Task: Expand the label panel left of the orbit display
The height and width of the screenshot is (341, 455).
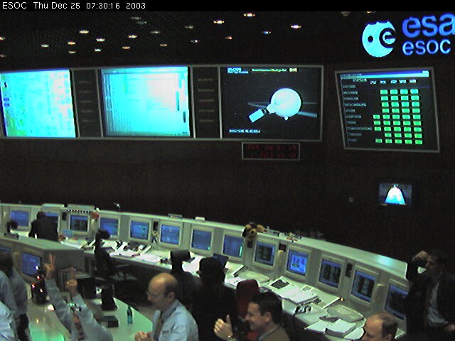Action: [x=205, y=102]
